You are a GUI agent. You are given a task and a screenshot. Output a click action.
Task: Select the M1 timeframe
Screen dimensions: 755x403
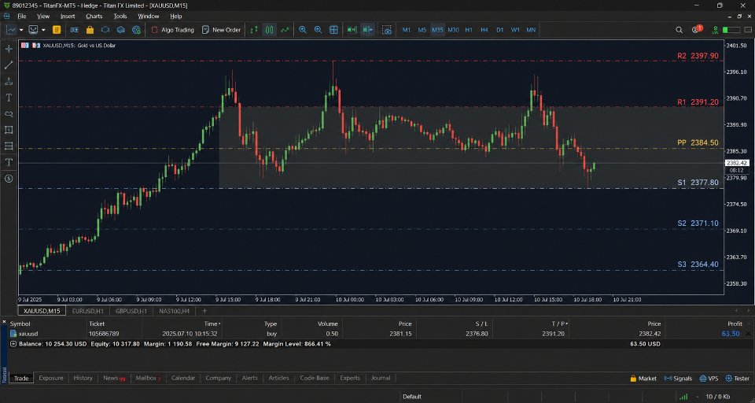click(407, 30)
